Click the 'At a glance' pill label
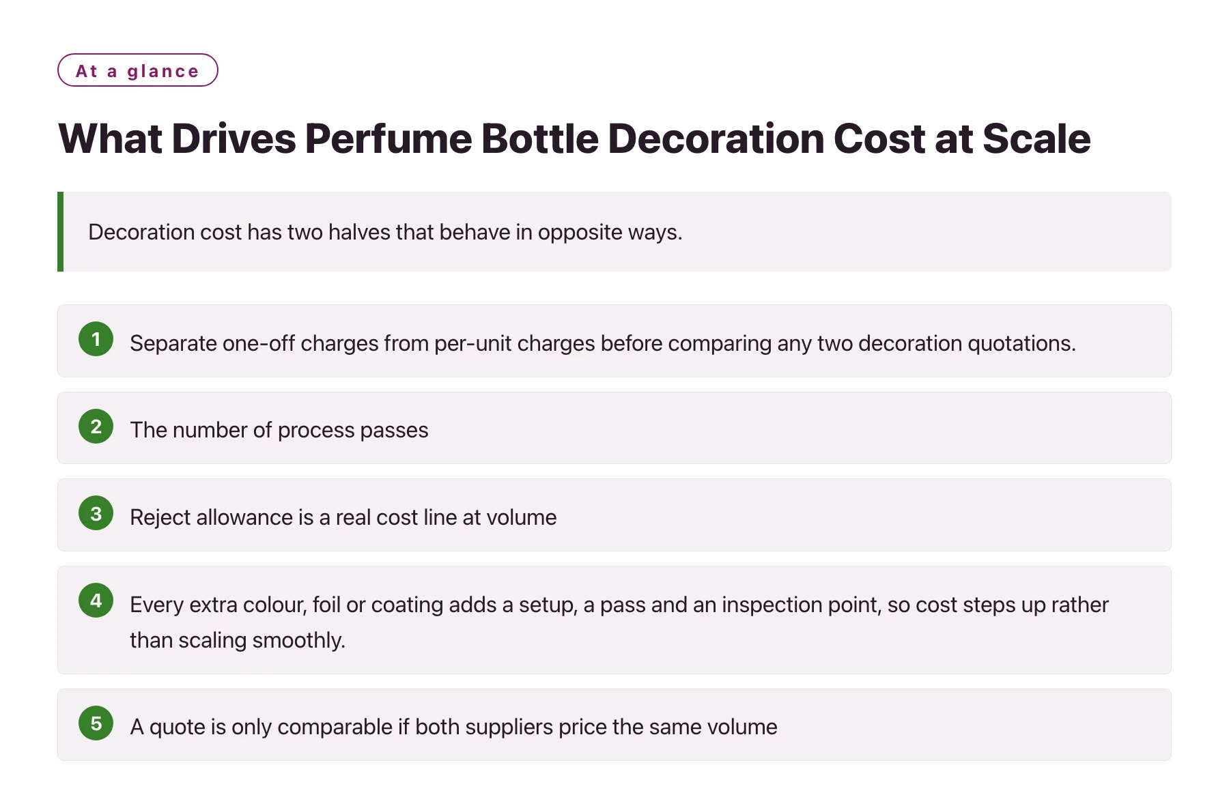The image size is (1229, 808). [x=137, y=70]
